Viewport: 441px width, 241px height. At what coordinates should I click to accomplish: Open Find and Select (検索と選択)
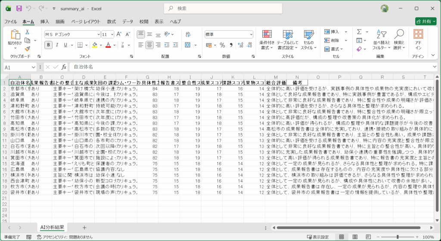tap(399, 40)
